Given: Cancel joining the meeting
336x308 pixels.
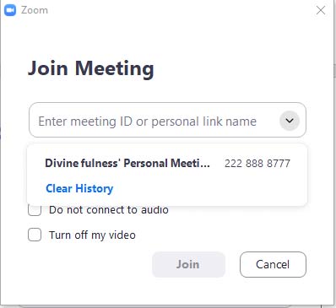Looking at the screenshot, I should [273, 264].
